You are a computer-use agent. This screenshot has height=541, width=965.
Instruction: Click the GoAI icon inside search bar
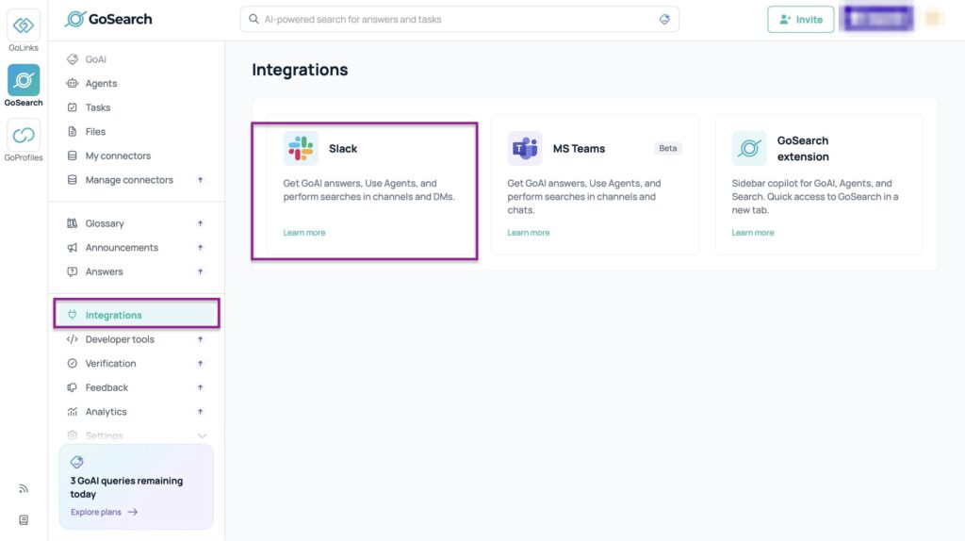point(664,19)
